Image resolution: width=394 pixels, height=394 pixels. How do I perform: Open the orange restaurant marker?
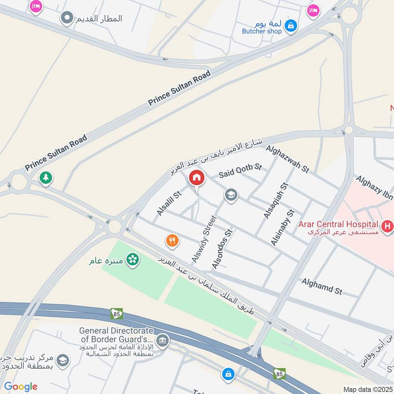172,241
